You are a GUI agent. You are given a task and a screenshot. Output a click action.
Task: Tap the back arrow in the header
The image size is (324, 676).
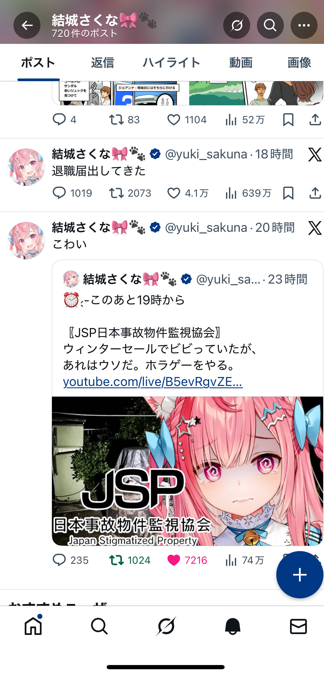coord(27,25)
